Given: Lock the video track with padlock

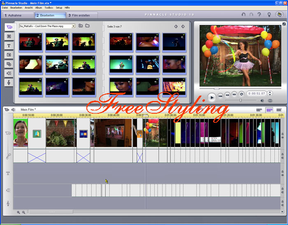Looking at the screenshot, I should 283,134.
